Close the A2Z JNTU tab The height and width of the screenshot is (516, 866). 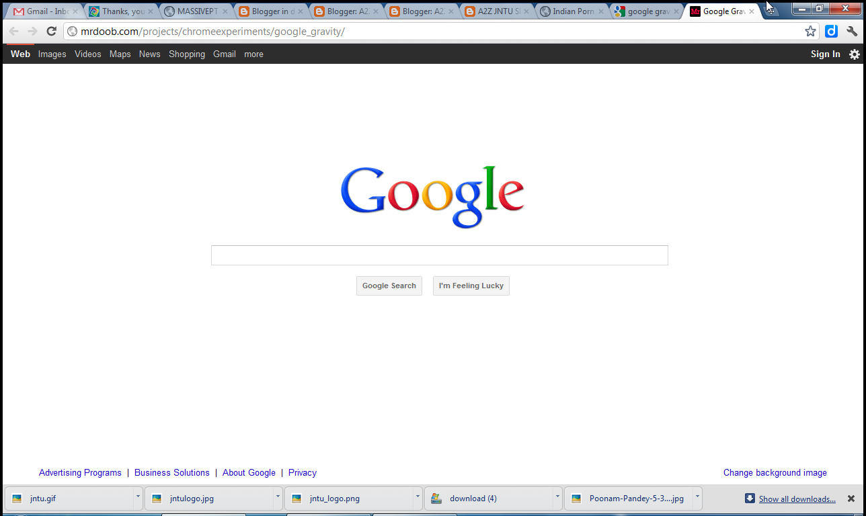pos(526,11)
